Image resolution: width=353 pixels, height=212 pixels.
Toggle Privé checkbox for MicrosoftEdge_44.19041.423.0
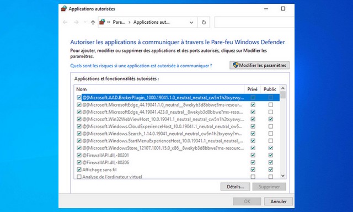pos(253,112)
